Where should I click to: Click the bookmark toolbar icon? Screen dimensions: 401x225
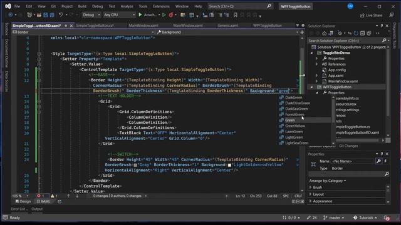click(x=236, y=15)
